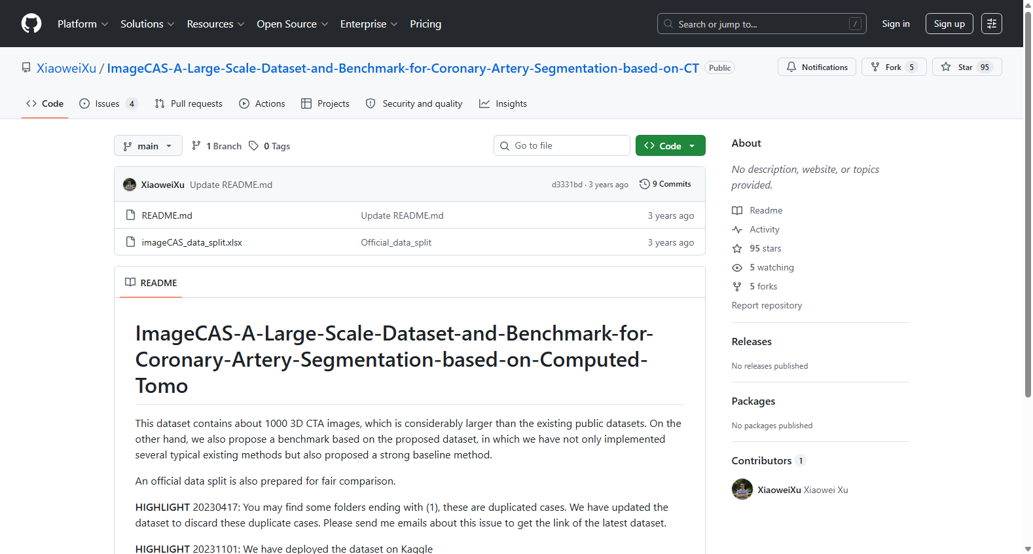Focus the Go to file input

pyautogui.click(x=562, y=145)
